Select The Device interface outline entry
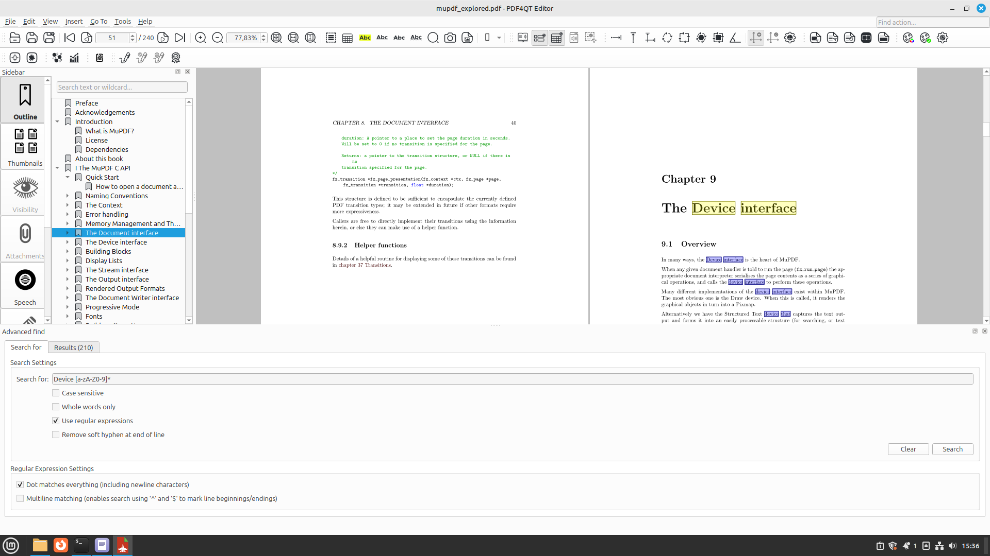Viewport: 990px width, 556px height. pos(116,242)
